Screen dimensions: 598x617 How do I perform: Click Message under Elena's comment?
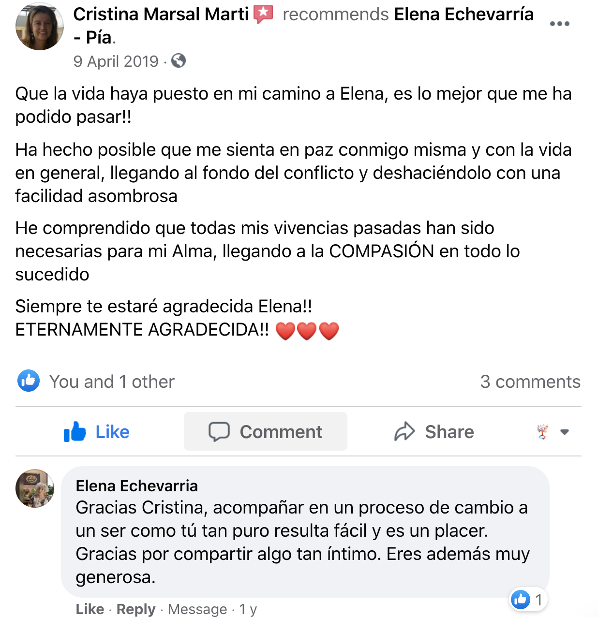197,609
